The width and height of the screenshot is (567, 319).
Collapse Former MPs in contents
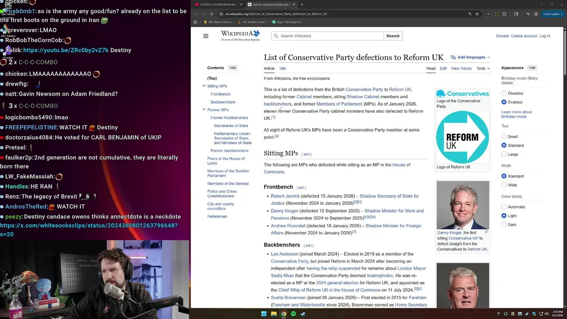(x=204, y=109)
